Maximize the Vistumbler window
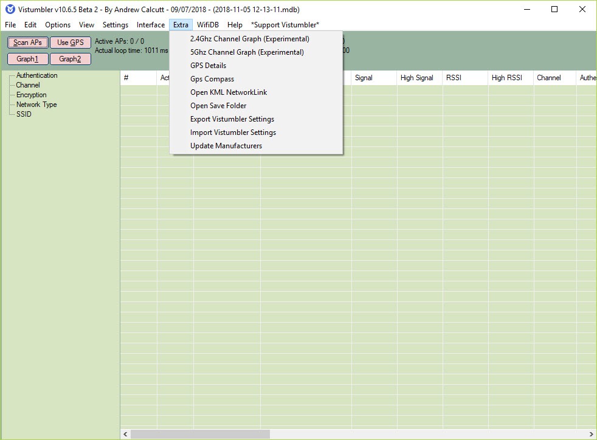 554,10
